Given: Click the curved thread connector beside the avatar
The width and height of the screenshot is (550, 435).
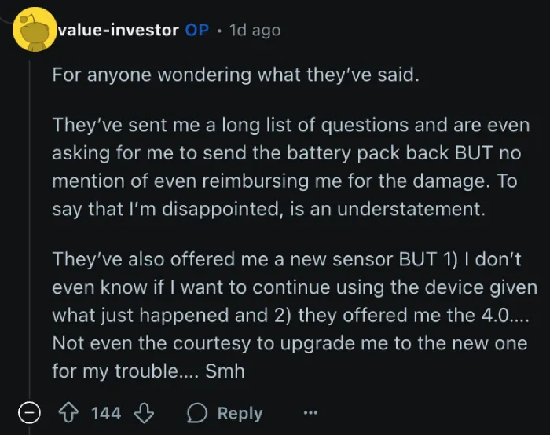Looking at the screenshot, I should point(6,20).
